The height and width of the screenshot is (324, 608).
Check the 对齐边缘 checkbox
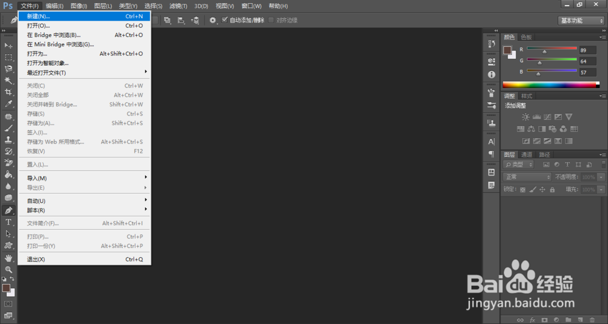tap(271, 20)
